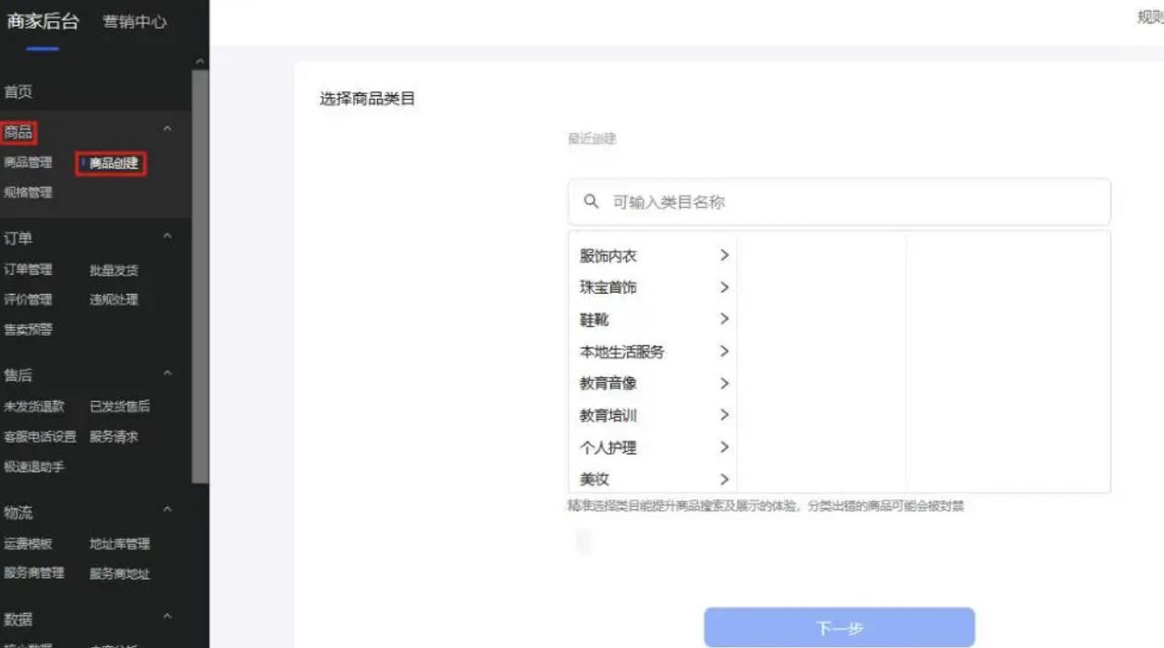Select the 美妆 category

(x=594, y=479)
